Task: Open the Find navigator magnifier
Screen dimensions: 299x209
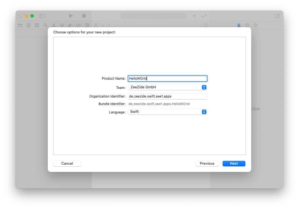Action: point(45,25)
